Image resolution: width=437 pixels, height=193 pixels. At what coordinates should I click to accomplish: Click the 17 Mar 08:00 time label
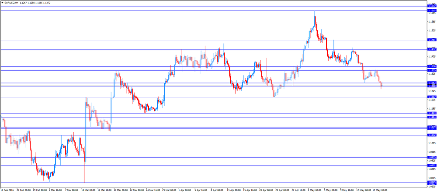coord(121,190)
